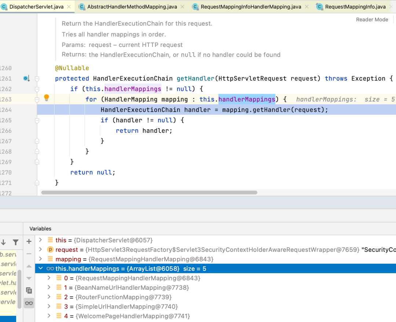Click the yellow lightbulb intention icon
The image size is (396, 322).
47,98
